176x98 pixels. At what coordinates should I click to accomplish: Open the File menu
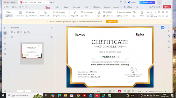click(6, 7)
